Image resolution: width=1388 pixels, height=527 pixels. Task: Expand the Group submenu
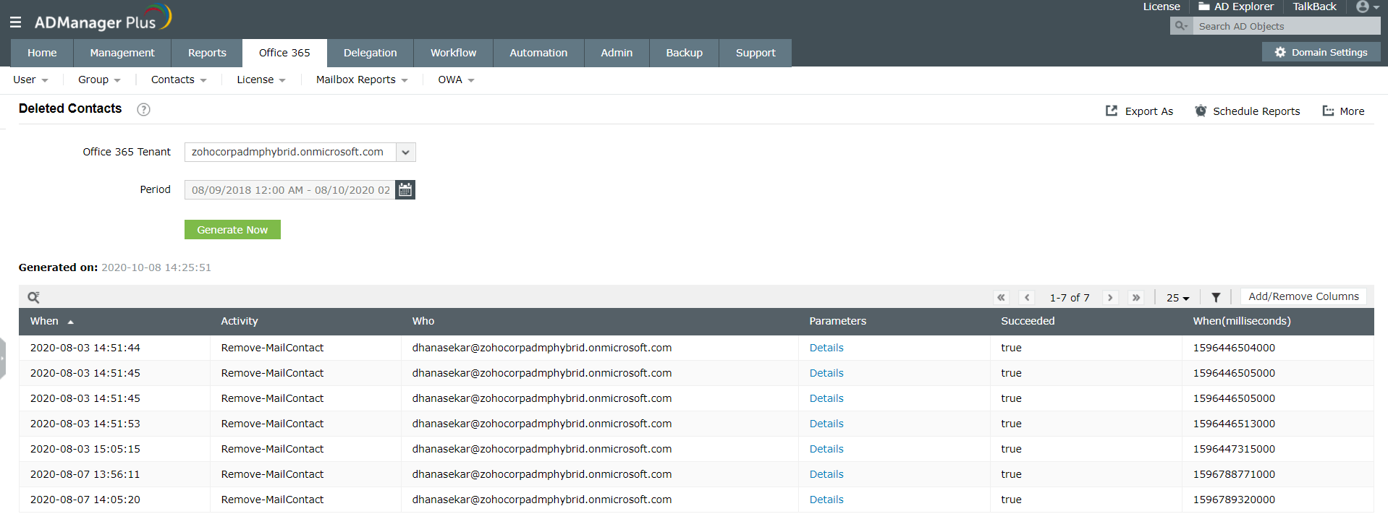99,80
